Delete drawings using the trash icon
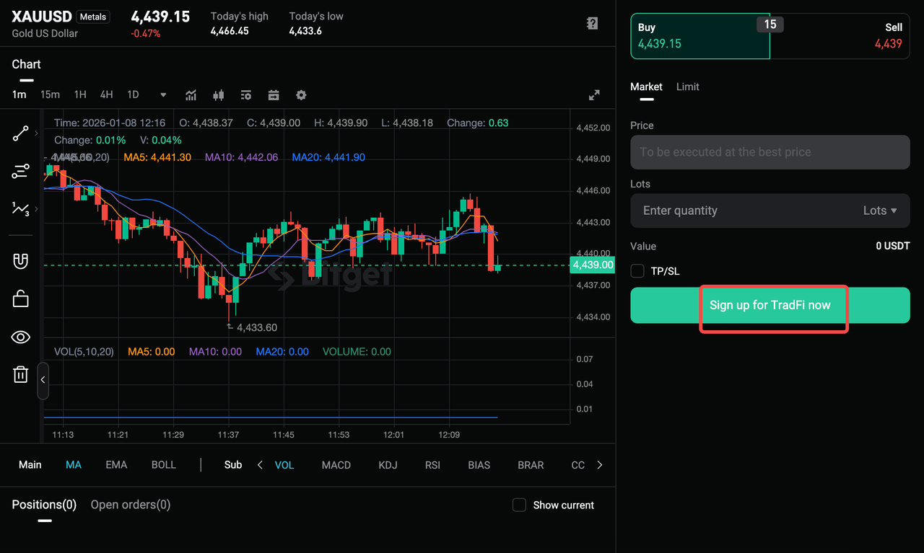924x553 pixels. [x=20, y=374]
